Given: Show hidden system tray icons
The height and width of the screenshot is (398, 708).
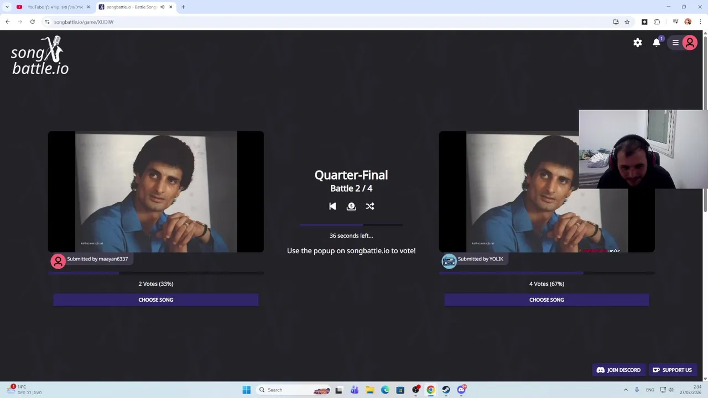Looking at the screenshot, I should coord(626,390).
